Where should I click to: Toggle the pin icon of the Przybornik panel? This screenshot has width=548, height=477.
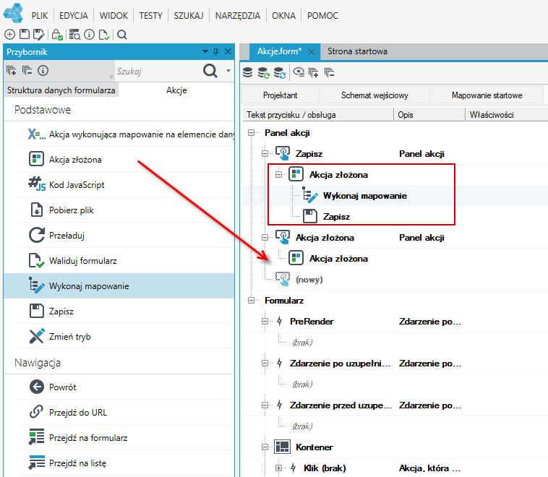215,52
